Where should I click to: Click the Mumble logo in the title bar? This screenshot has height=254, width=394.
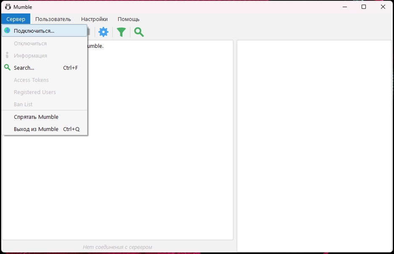point(8,7)
